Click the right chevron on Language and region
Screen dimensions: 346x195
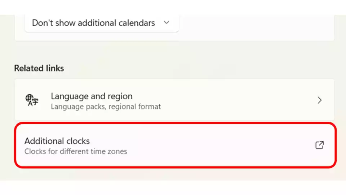pyautogui.click(x=320, y=100)
